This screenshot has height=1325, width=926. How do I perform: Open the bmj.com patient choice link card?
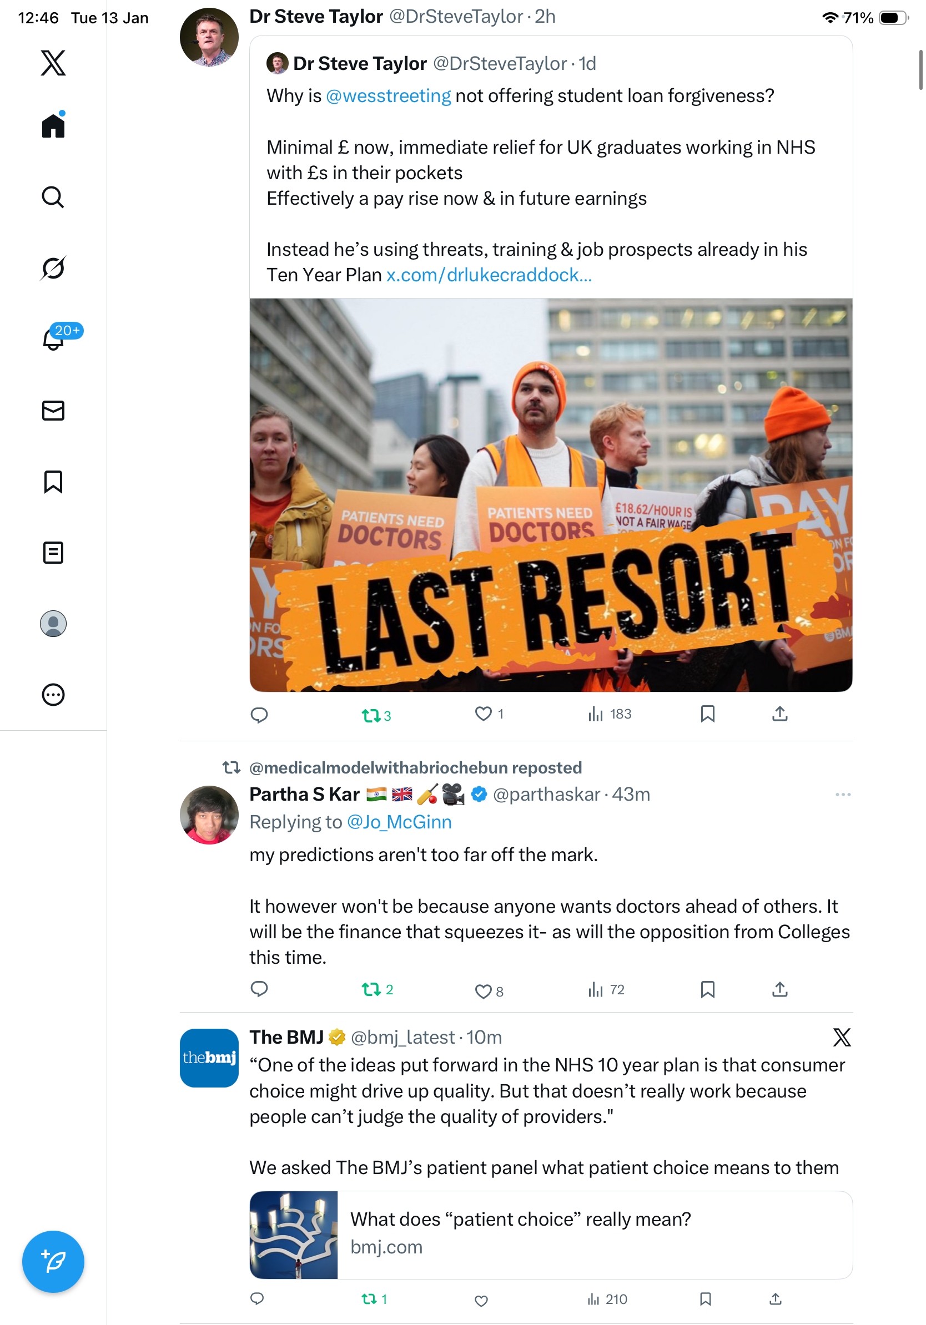551,1234
